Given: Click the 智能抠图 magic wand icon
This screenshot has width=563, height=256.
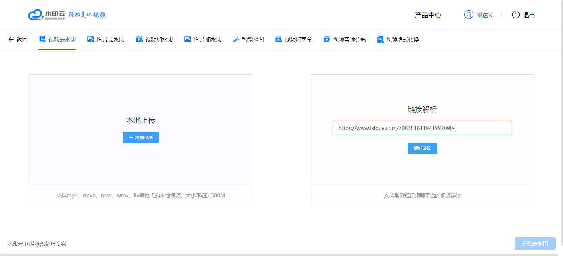Looking at the screenshot, I should point(236,39).
